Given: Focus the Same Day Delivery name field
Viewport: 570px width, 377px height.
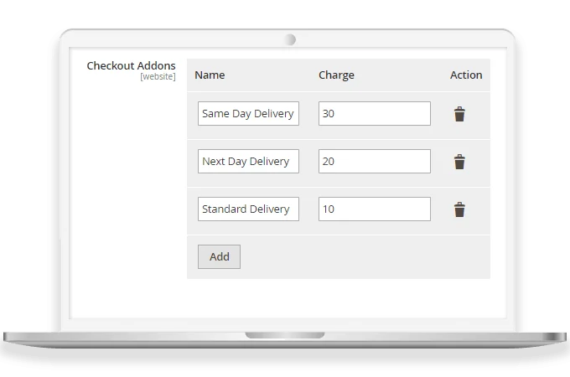Looking at the screenshot, I should [248, 114].
